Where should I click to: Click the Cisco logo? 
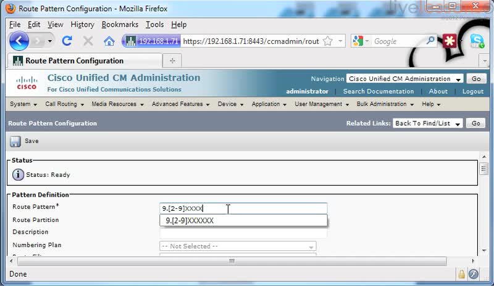[x=27, y=83]
